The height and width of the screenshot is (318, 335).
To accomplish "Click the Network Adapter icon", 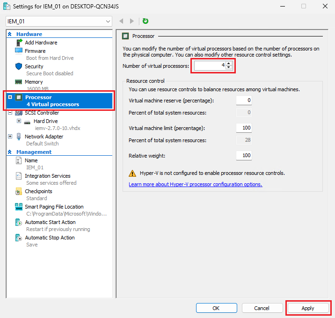I will click(19, 137).
